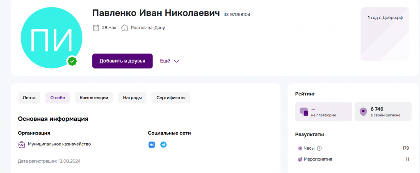Open the VK social network icon

(x=152, y=145)
